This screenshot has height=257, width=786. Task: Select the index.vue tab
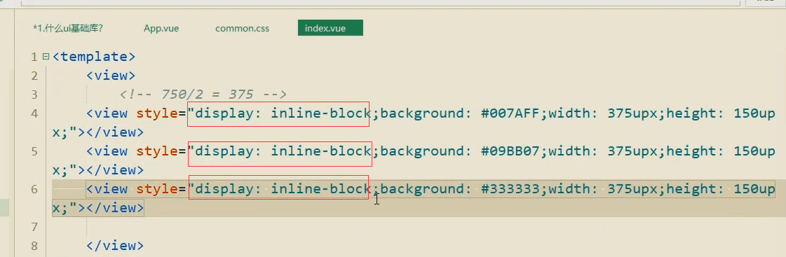pyautogui.click(x=330, y=28)
